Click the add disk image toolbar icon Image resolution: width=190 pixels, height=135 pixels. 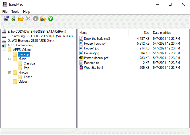[x=13, y=19]
